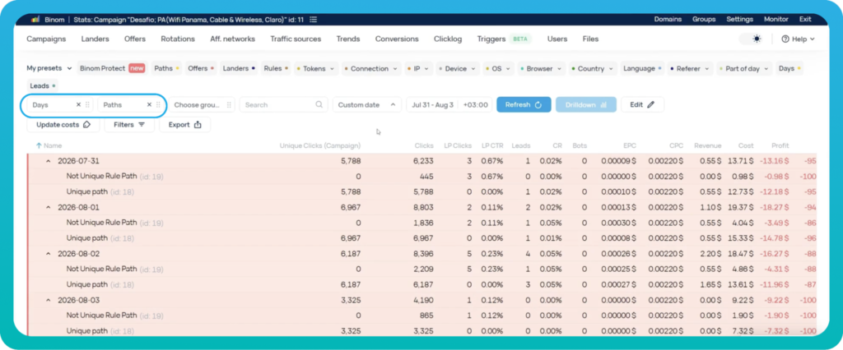
Task: Expand the Country preset dropdown
Action: (593, 68)
